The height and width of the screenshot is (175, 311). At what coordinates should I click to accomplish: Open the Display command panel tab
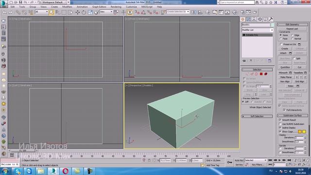(265, 19)
